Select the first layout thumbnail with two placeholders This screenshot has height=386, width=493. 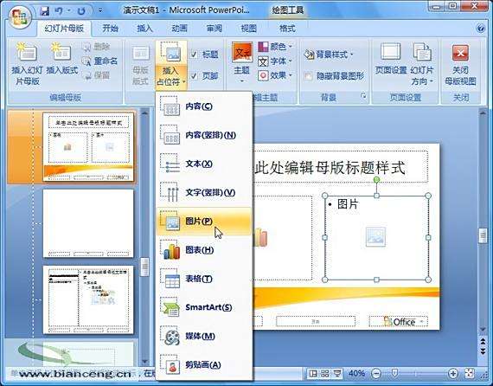pyautogui.click(x=88, y=146)
